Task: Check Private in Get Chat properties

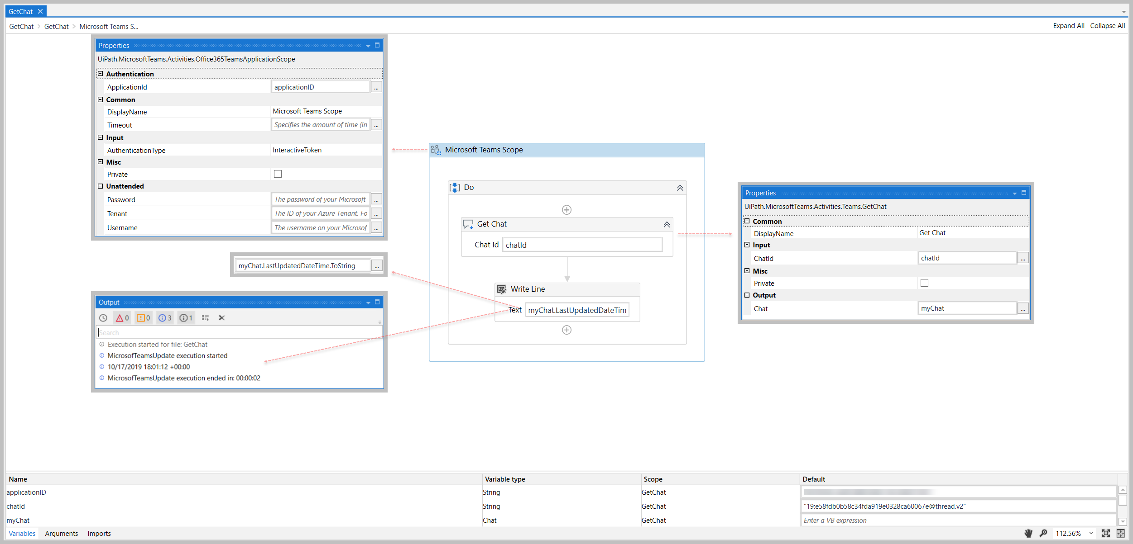Action: 924,283
